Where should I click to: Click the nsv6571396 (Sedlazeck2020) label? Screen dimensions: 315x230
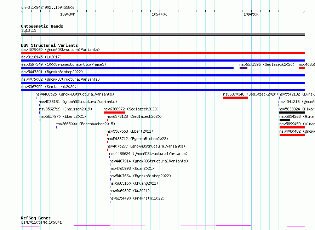pyautogui.click(x=267, y=64)
